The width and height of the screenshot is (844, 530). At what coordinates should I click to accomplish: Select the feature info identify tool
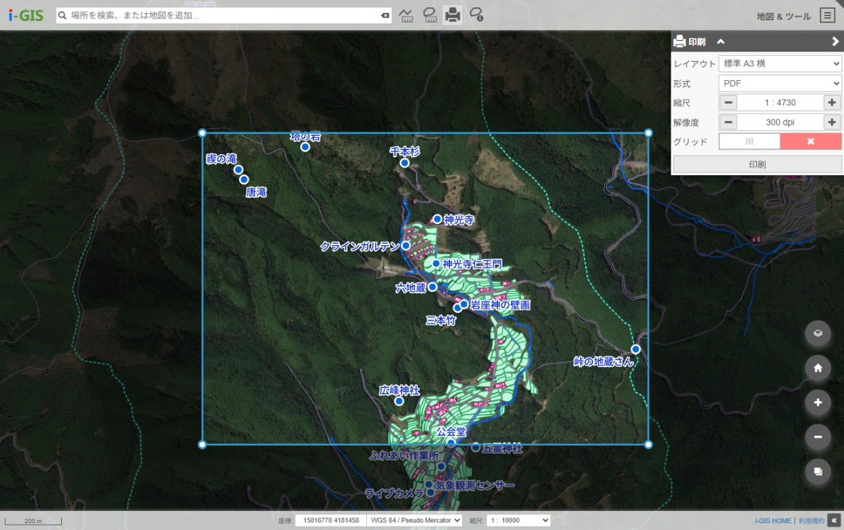pos(476,15)
